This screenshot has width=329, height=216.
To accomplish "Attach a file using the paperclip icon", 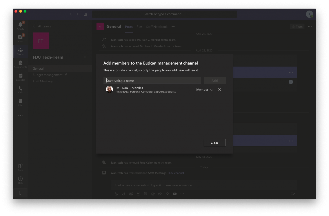I will 124,194.
